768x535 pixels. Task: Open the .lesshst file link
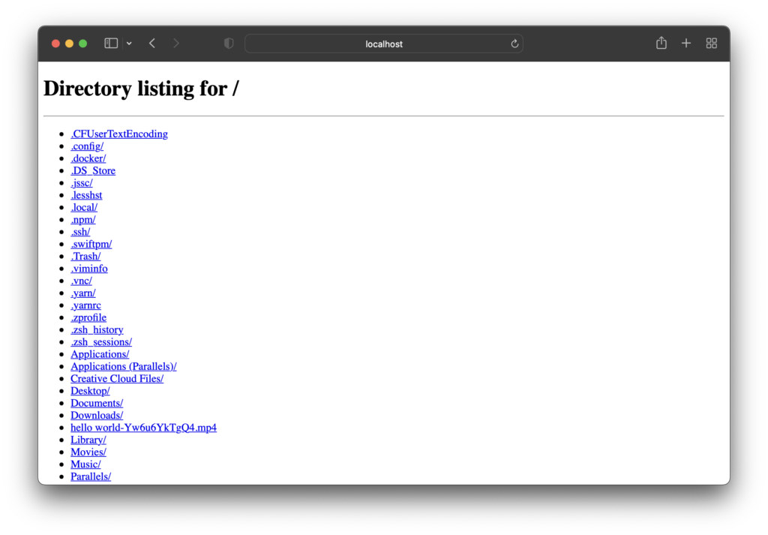[86, 195]
